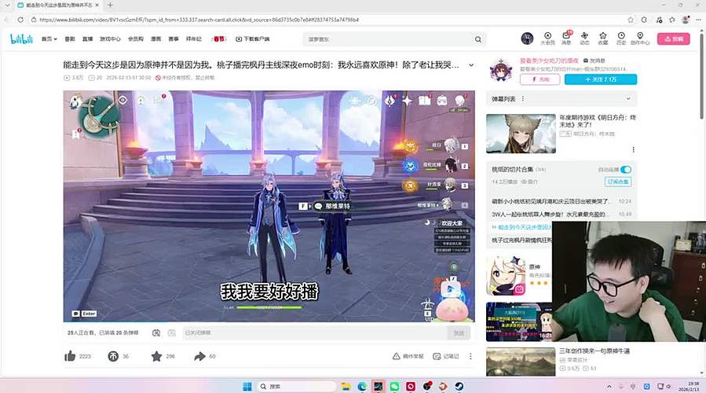Screen dimensions: 706x393
Task: Refresh the browser page
Action: click(x=20, y=20)
